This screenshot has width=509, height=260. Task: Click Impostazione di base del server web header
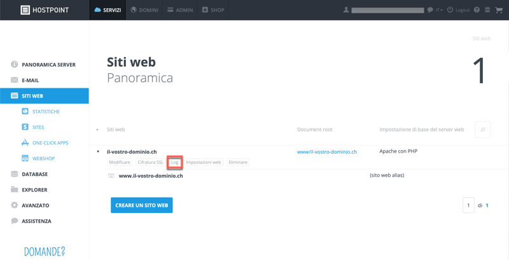point(422,129)
